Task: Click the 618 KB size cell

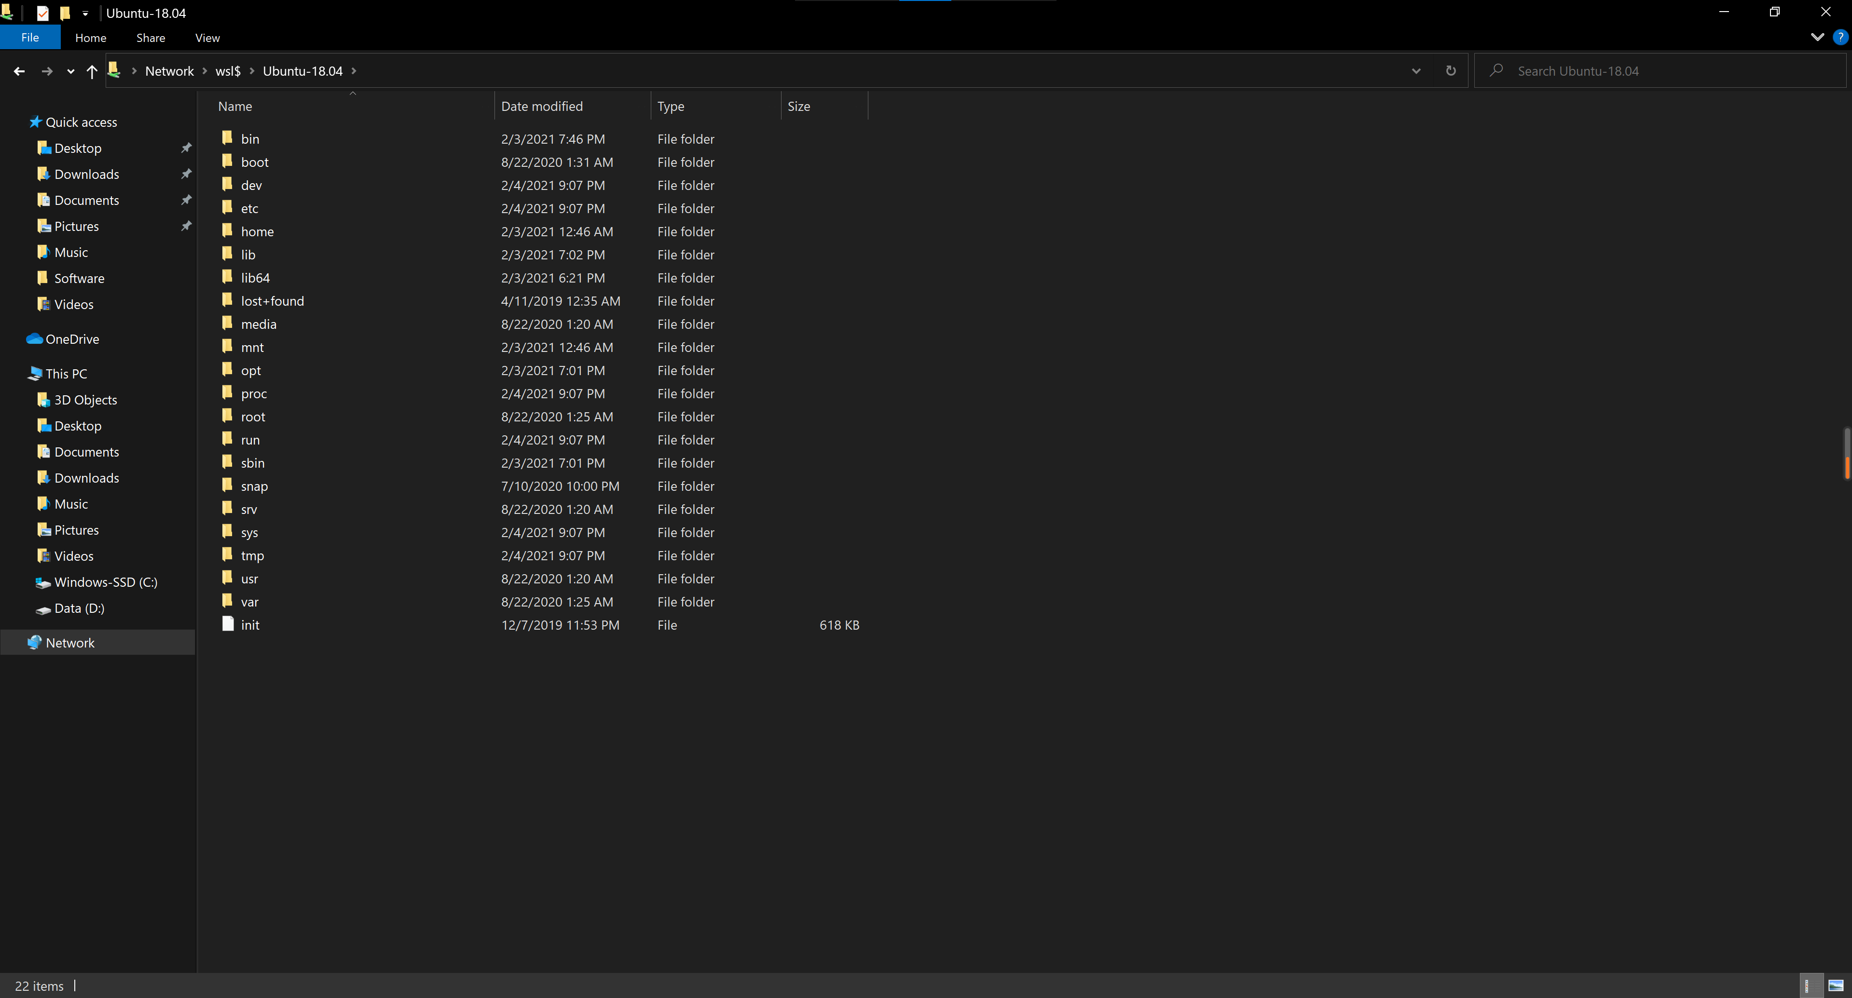Action: coord(839,625)
